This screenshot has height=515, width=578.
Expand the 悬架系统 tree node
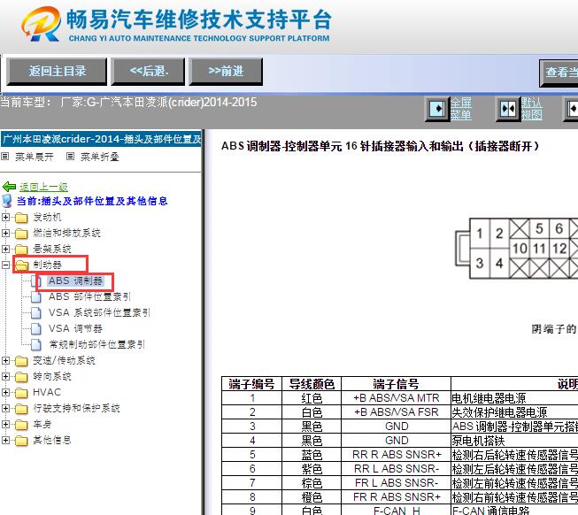pos(5,249)
